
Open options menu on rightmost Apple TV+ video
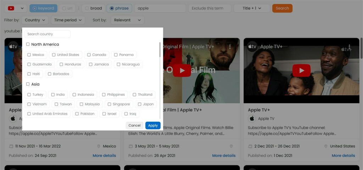pyautogui.click(x=349, y=47)
